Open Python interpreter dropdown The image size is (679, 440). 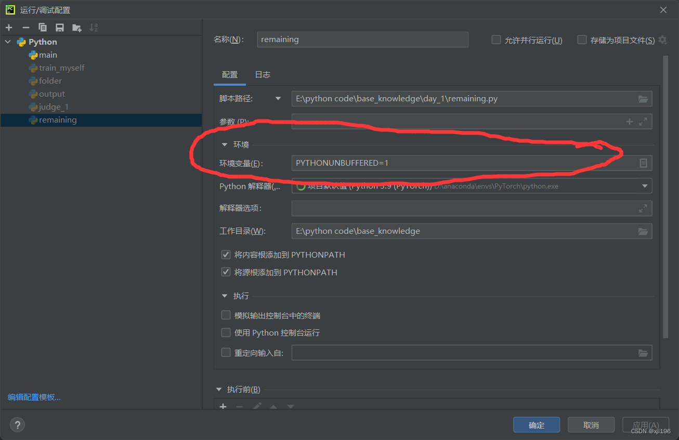point(645,185)
